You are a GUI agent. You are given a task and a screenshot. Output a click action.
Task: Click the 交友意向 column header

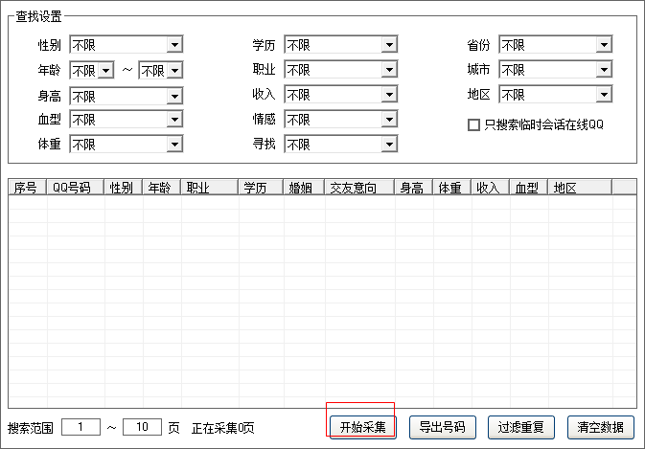[x=358, y=188]
